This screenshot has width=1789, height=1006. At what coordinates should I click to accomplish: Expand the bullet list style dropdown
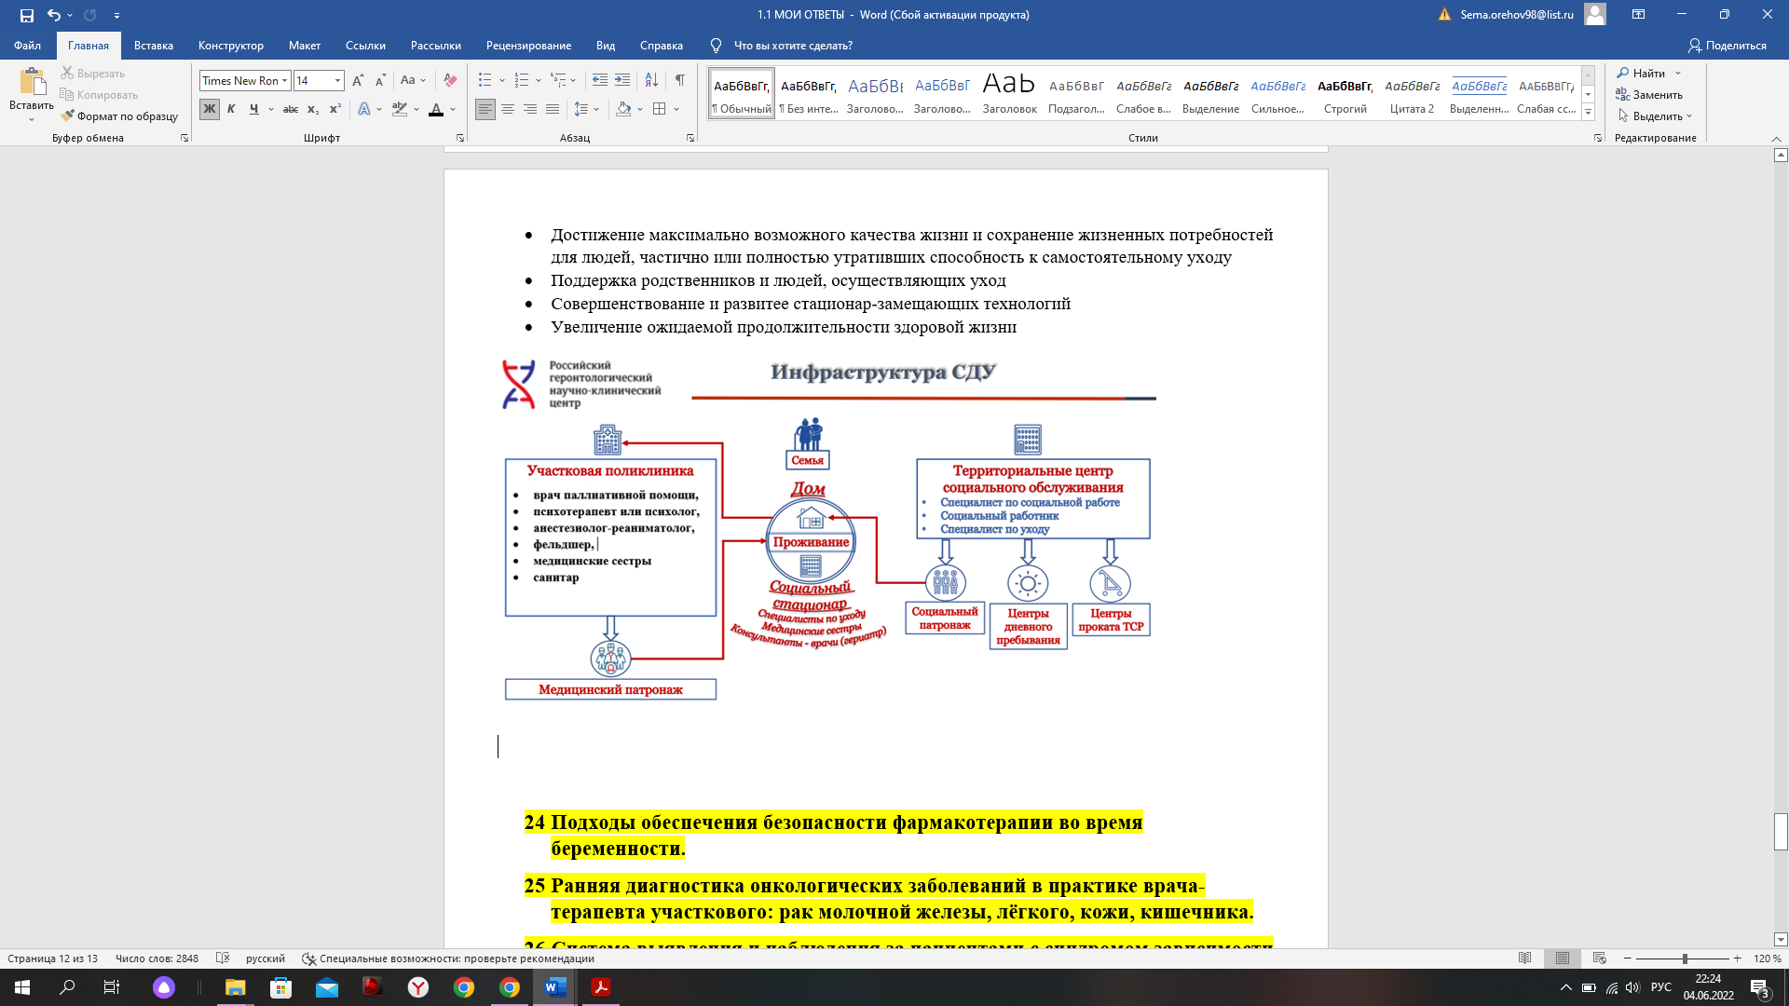click(502, 81)
